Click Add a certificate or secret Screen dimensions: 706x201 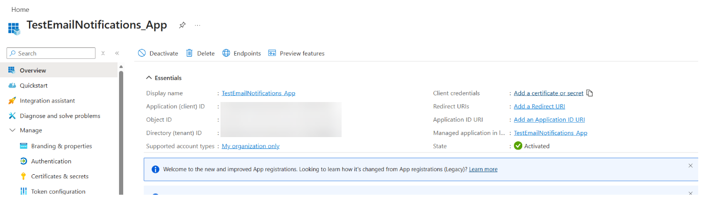[x=549, y=93]
